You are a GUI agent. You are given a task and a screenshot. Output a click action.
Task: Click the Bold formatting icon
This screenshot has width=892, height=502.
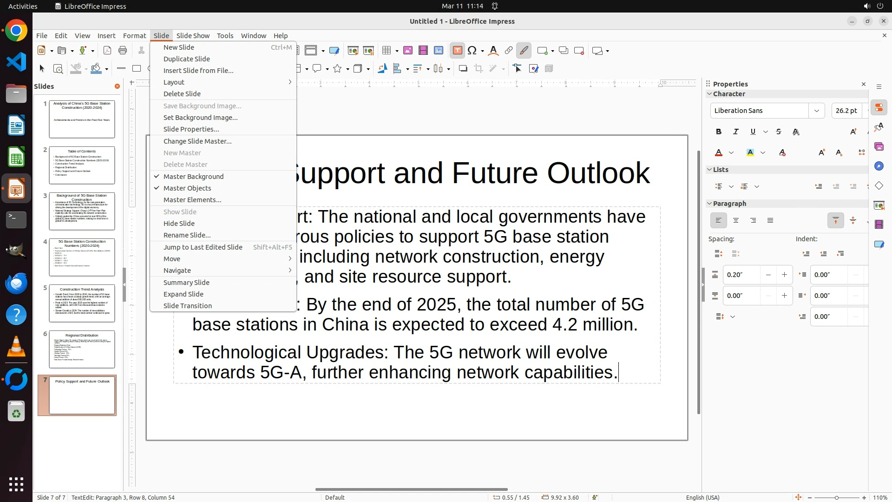pyautogui.click(x=719, y=132)
